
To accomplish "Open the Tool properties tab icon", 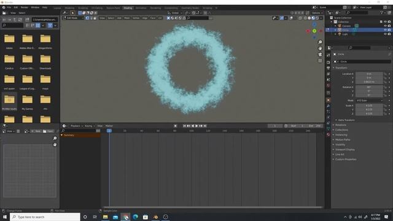I will 329,55.
